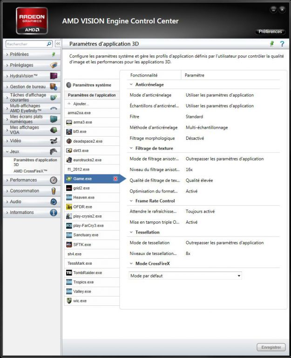291x358 pixels.
Task: Expand the Multi-affichages AMD Eyefinity category
Action: coord(32,108)
